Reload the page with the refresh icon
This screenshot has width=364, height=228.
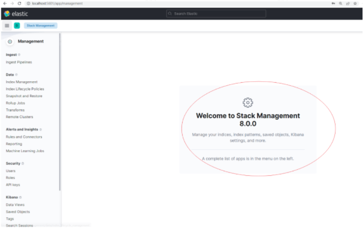point(19,4)
